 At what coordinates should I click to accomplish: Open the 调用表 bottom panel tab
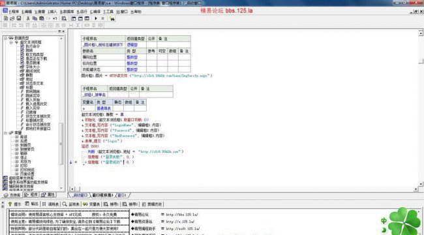[51, 204]
